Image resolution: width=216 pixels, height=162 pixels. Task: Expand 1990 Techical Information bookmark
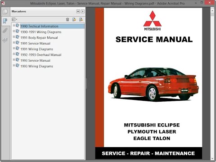[x=14, y=26]
